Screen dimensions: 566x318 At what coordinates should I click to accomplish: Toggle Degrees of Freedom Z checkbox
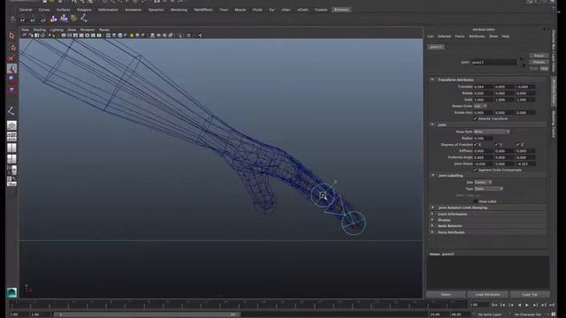pyautogui.click(x=518, y=145)
